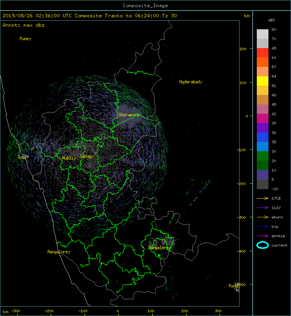Click the blue 36 dBZ color swatch

point(262,137)
